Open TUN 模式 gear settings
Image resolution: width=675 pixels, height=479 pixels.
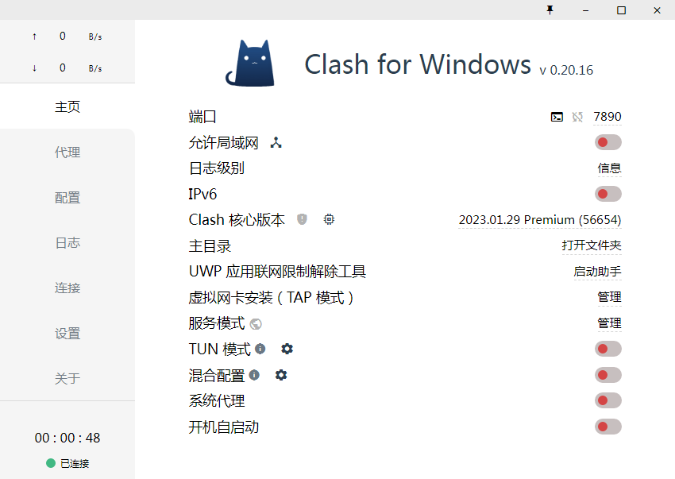click(x=287, y=349)
